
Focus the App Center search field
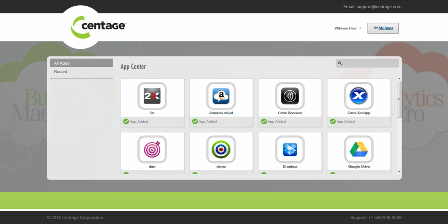coord(370,63)
